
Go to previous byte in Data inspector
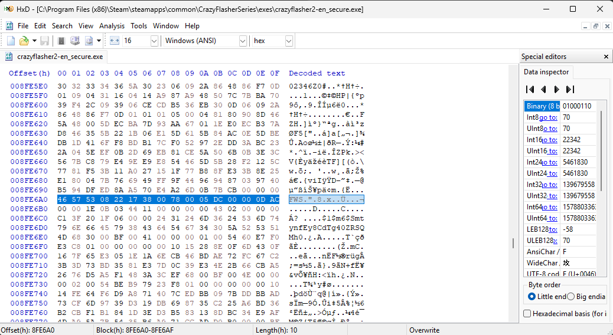click(543, 89)
